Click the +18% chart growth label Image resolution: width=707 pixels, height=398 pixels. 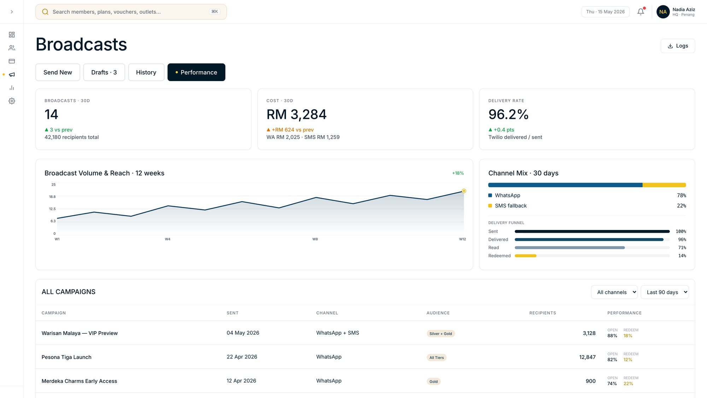[x=458, y=173]
